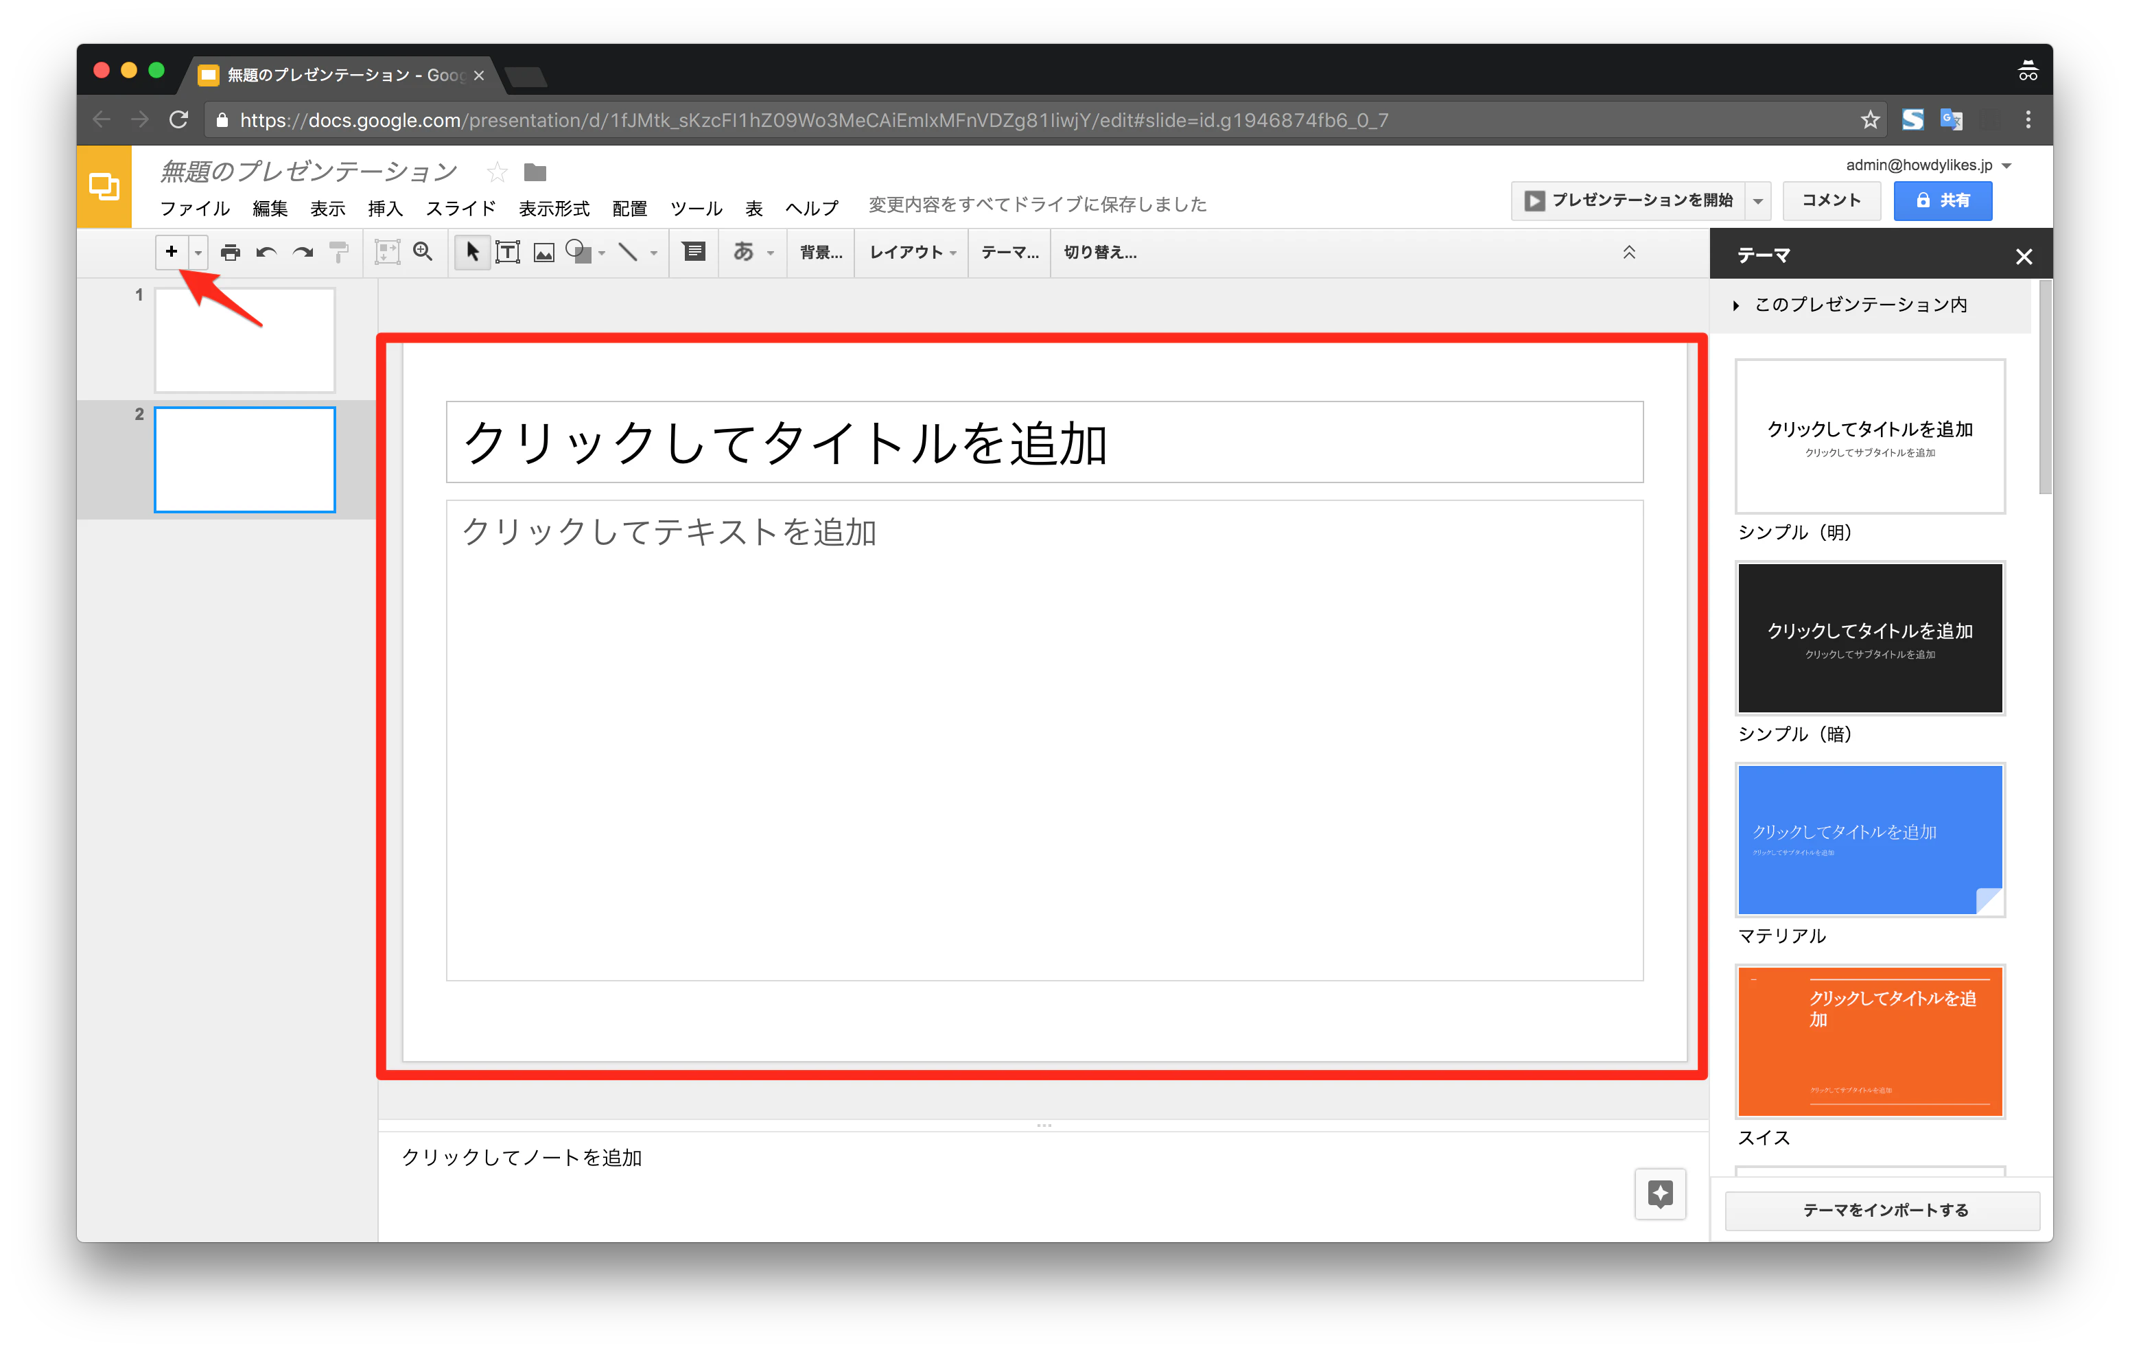Select the text box tool
Viewport: 2130px width, 1352px height.
point(508,252)
